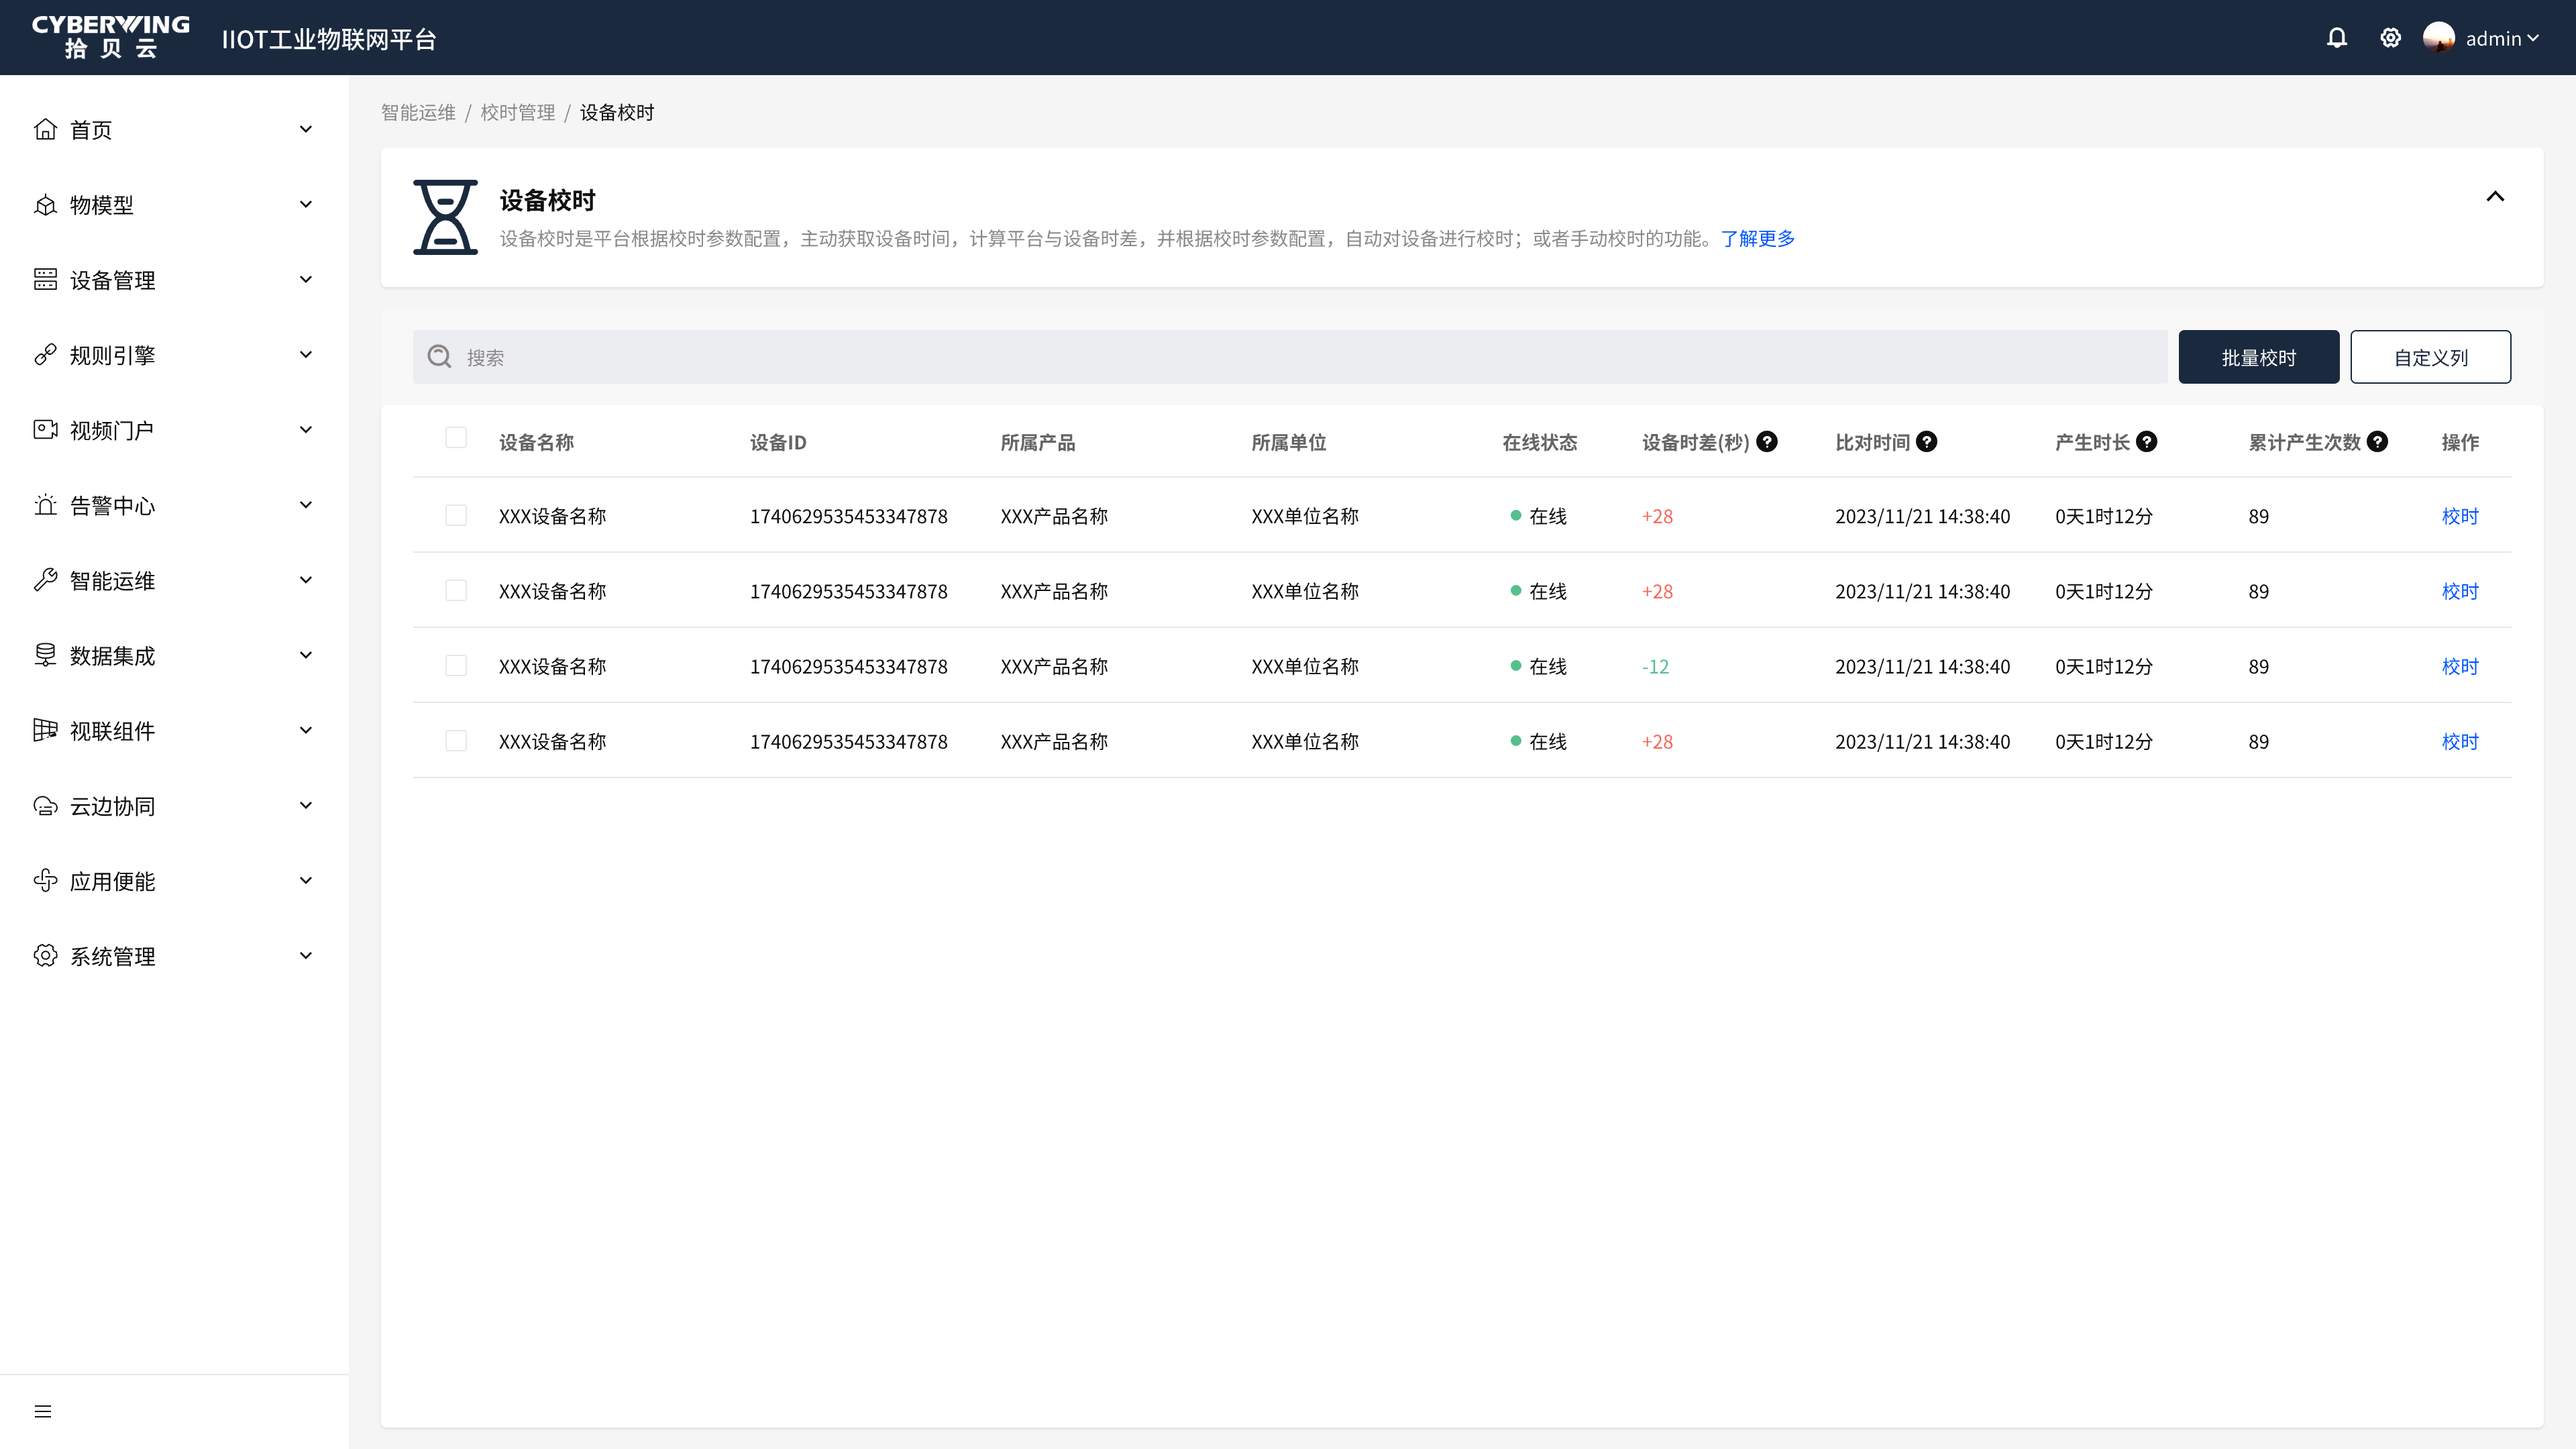Viewport: 2576px width, 1449px height.
Task: Open the 了解更多 link
Action: point(1757,238)
